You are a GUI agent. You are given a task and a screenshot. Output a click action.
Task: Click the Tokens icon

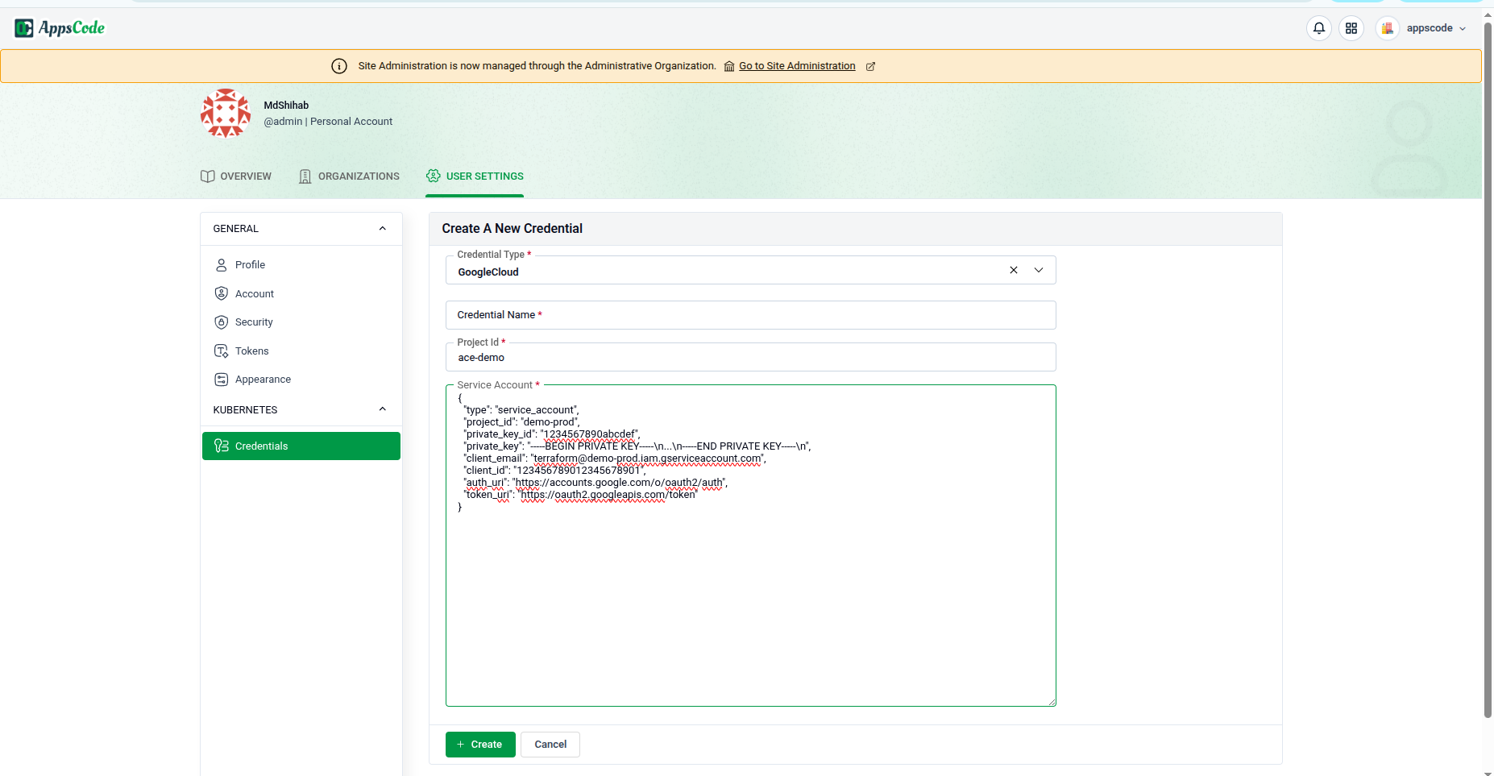pos(222,351)
